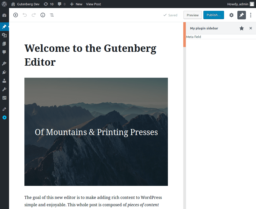The image size is (256, 209).
Task: Open content structure via the info icon
Action: point(43,15)
